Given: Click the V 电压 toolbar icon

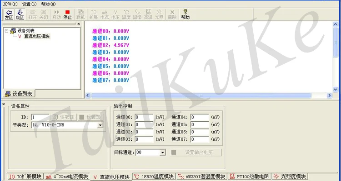Looking at the screenshot, I should click(x=115, y=14).
